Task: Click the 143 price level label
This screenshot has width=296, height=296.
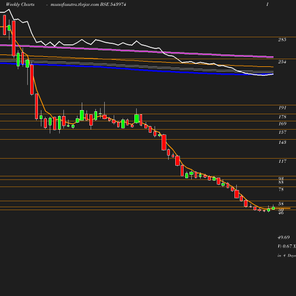Action: pyautogui.click(x=282, y=142)
